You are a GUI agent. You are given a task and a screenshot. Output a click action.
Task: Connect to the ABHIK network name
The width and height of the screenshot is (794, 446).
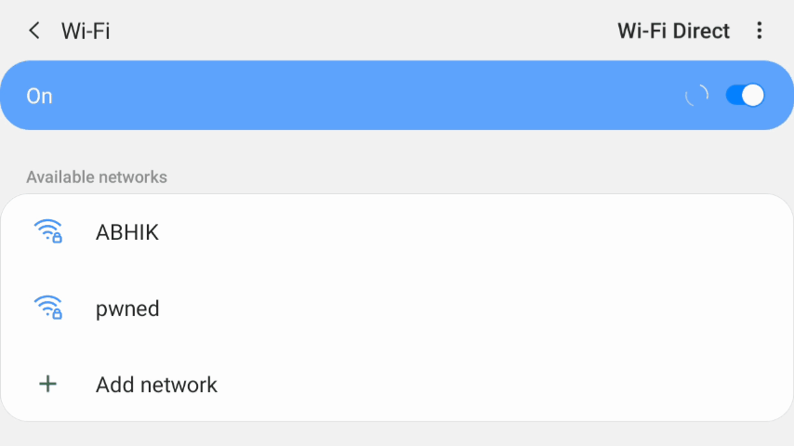pos(127,232)
